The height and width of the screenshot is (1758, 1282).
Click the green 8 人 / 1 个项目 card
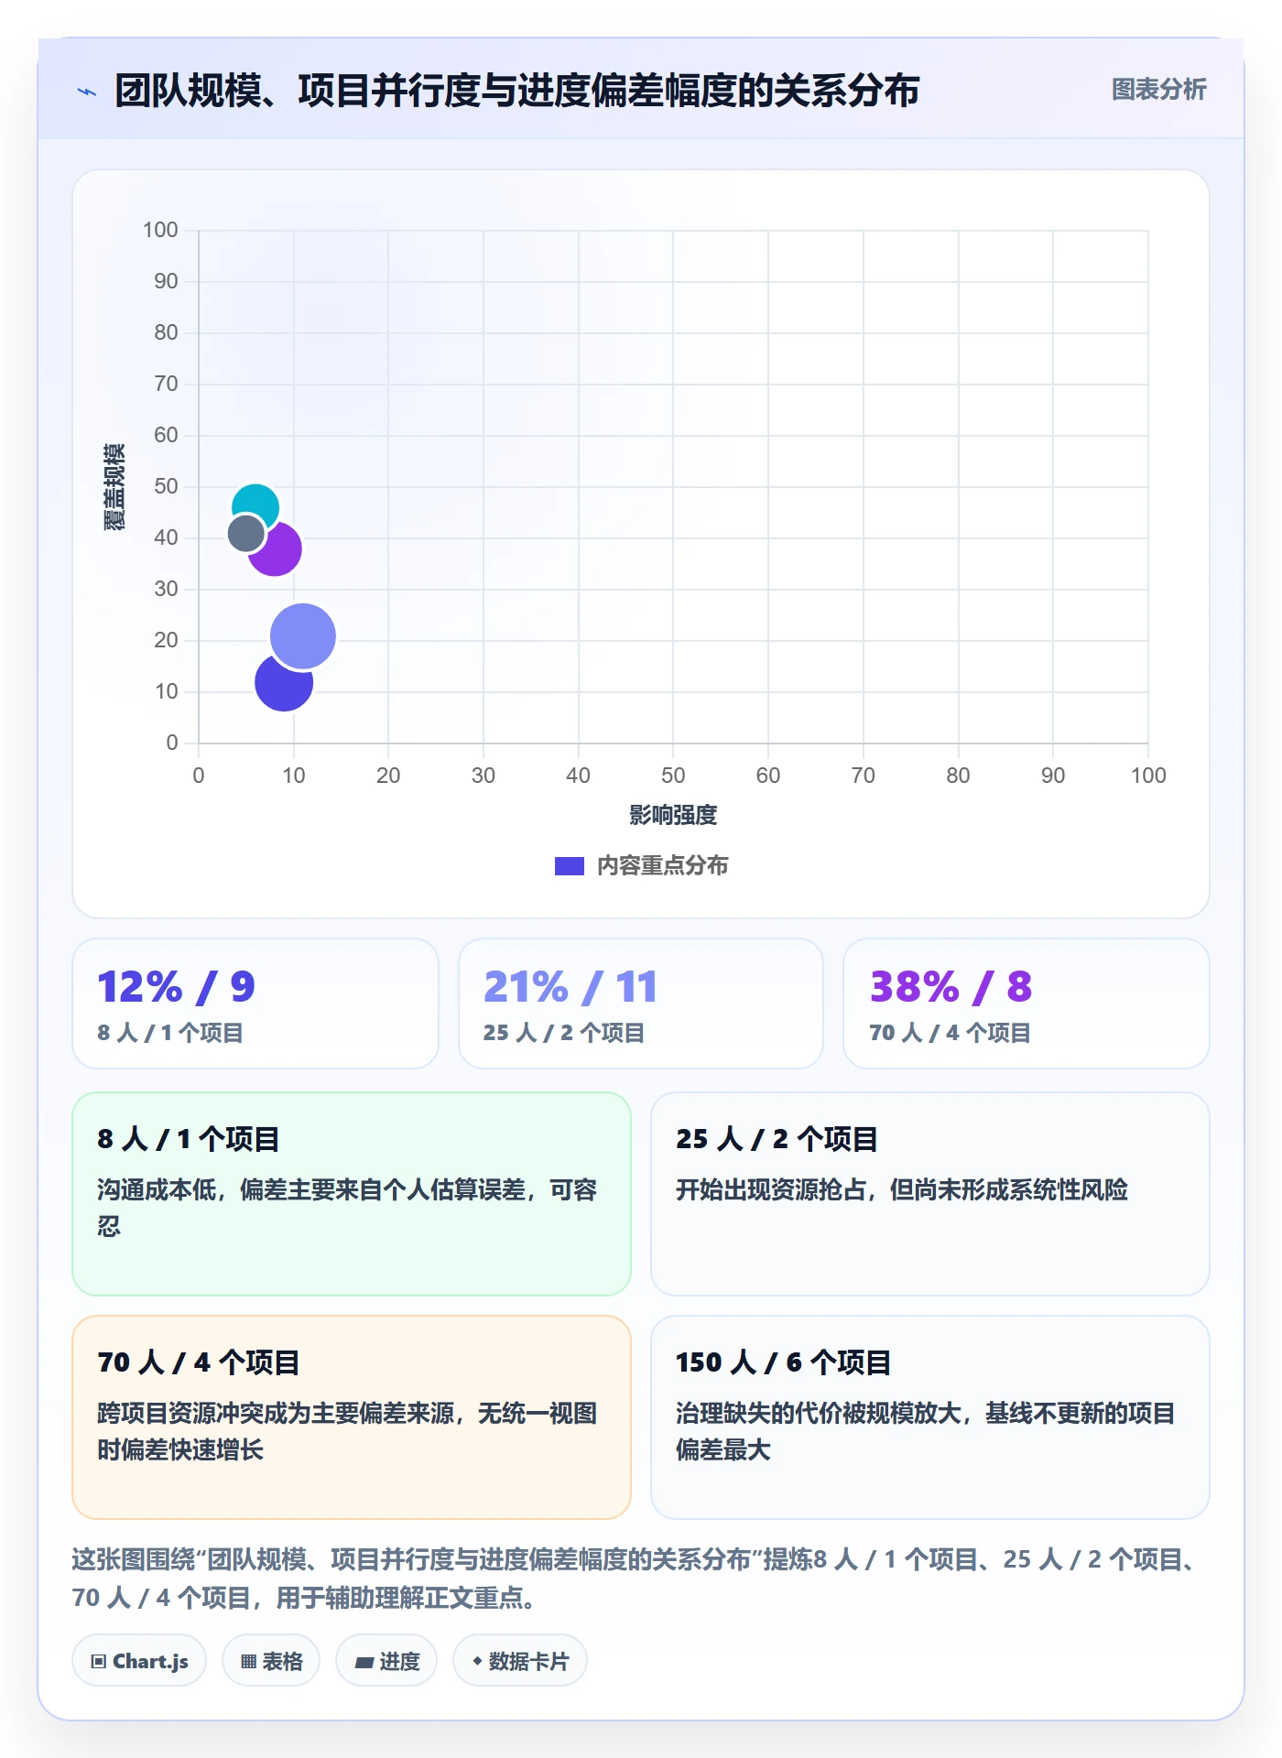click(x=352, y=1194)
